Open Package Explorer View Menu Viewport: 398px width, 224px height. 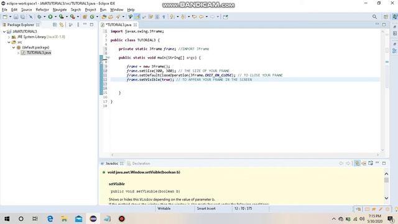pos(78,25)
